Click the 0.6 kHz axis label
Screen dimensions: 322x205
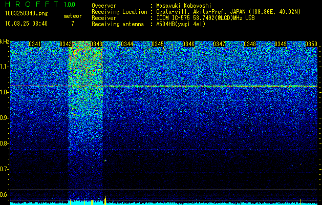(5, 195)
